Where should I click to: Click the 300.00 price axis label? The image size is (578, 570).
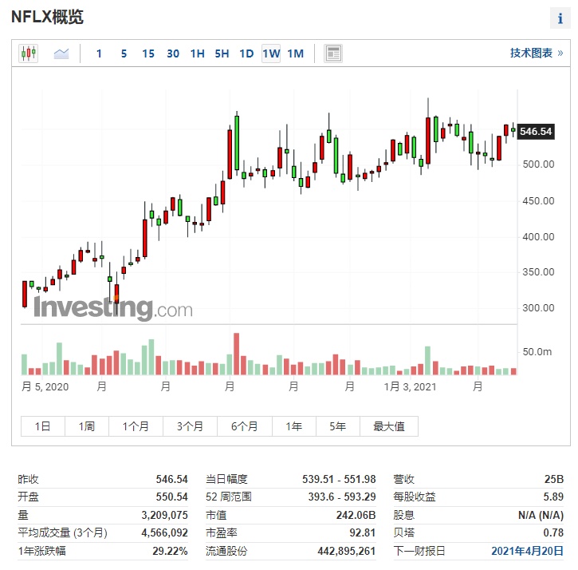[x=538, y=308]
